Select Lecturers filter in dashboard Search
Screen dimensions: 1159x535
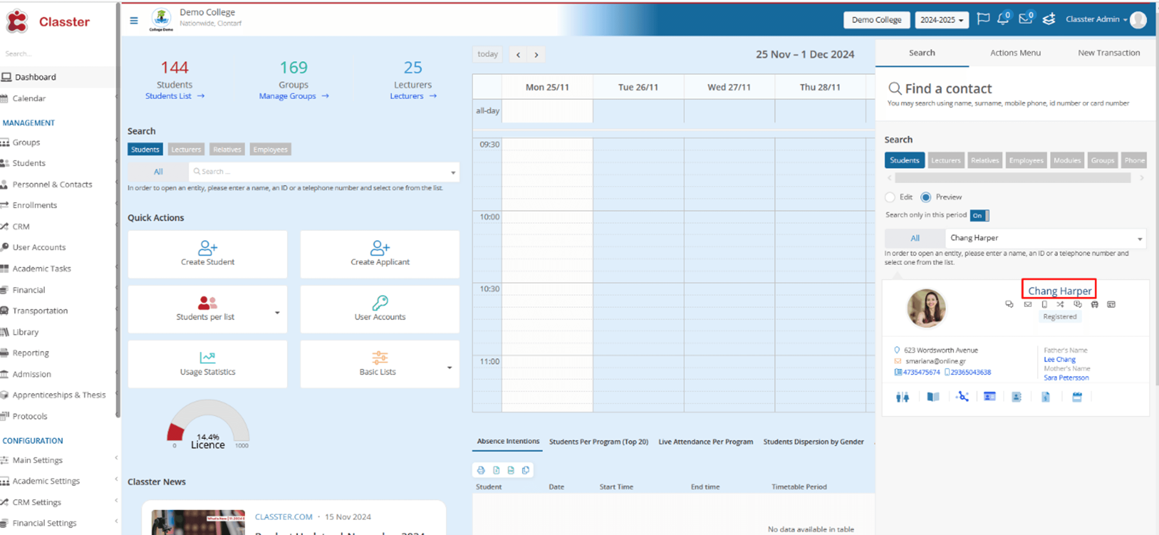tap(186, 149)
